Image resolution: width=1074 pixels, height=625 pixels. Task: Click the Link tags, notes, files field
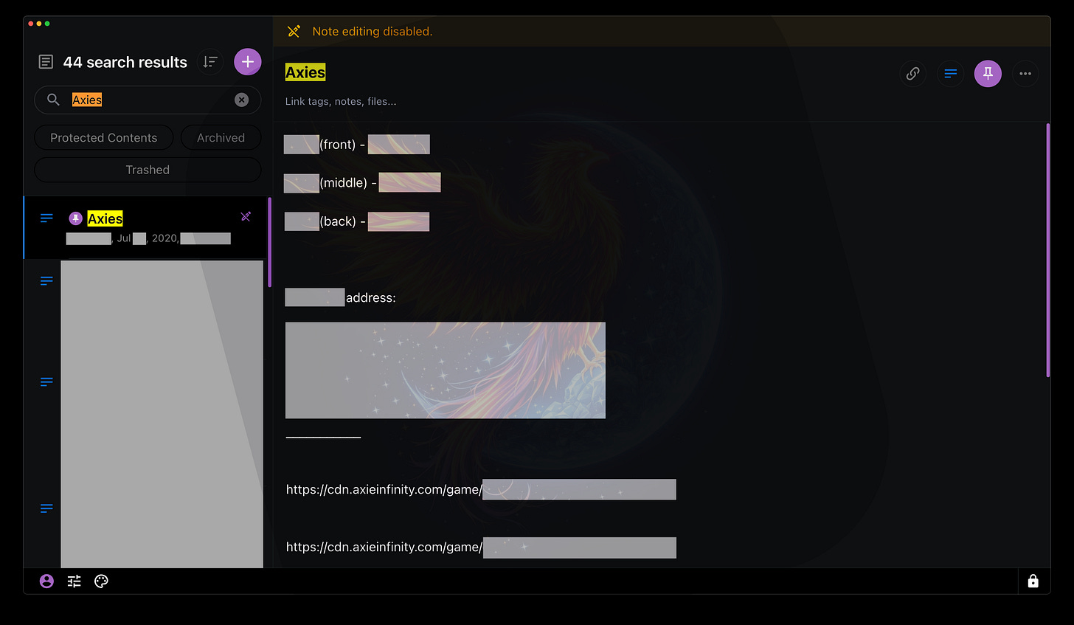341,102
